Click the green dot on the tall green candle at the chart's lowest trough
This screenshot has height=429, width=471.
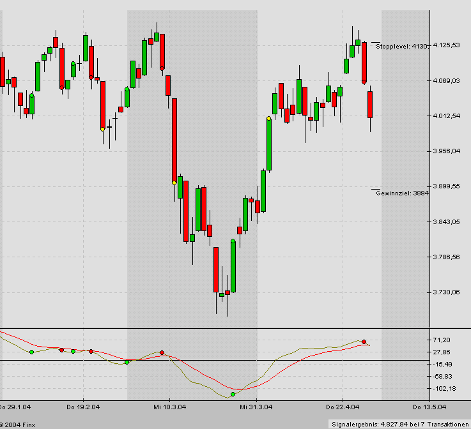click(233, 241)
